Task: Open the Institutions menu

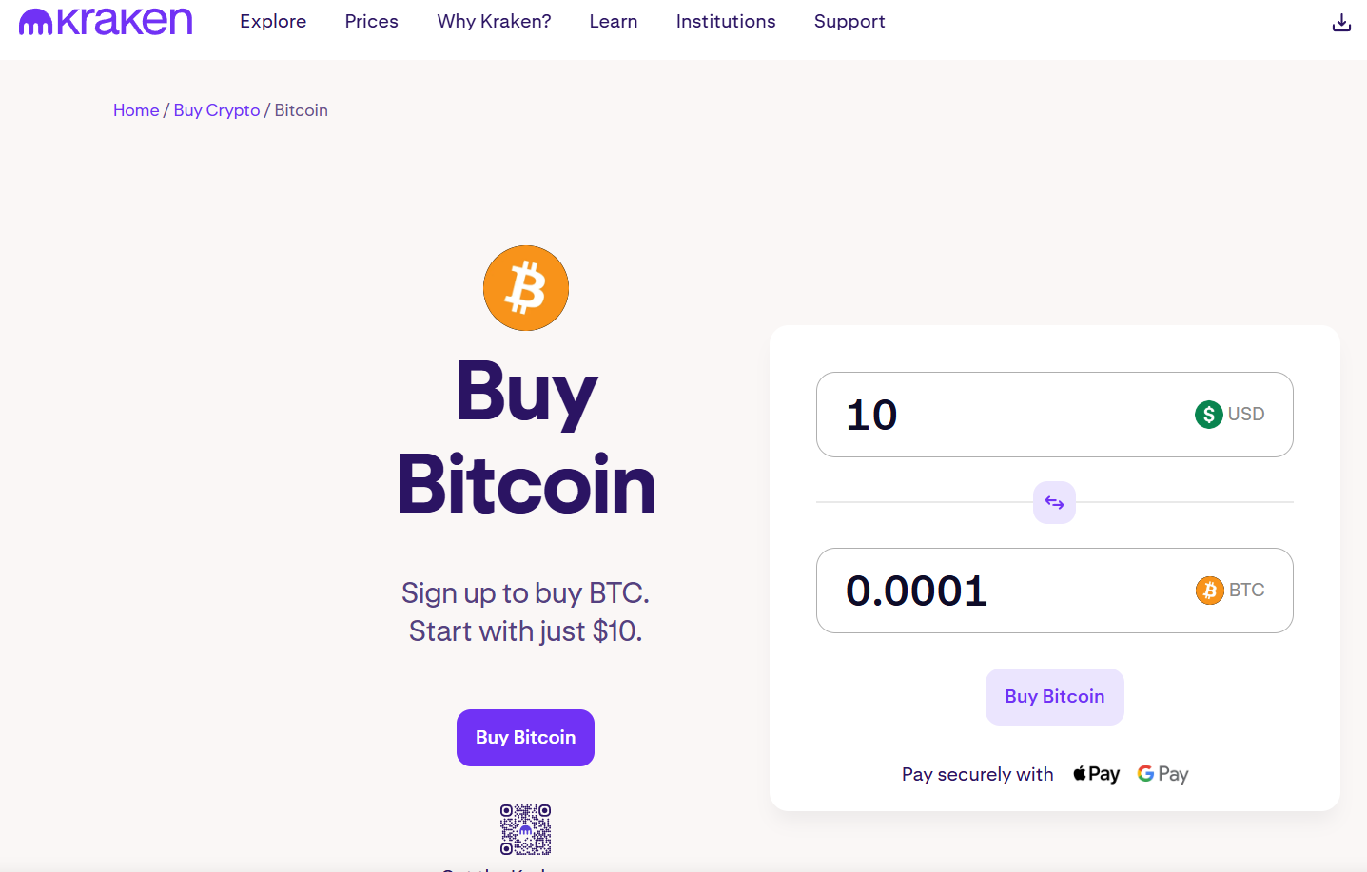Action: 726,21
